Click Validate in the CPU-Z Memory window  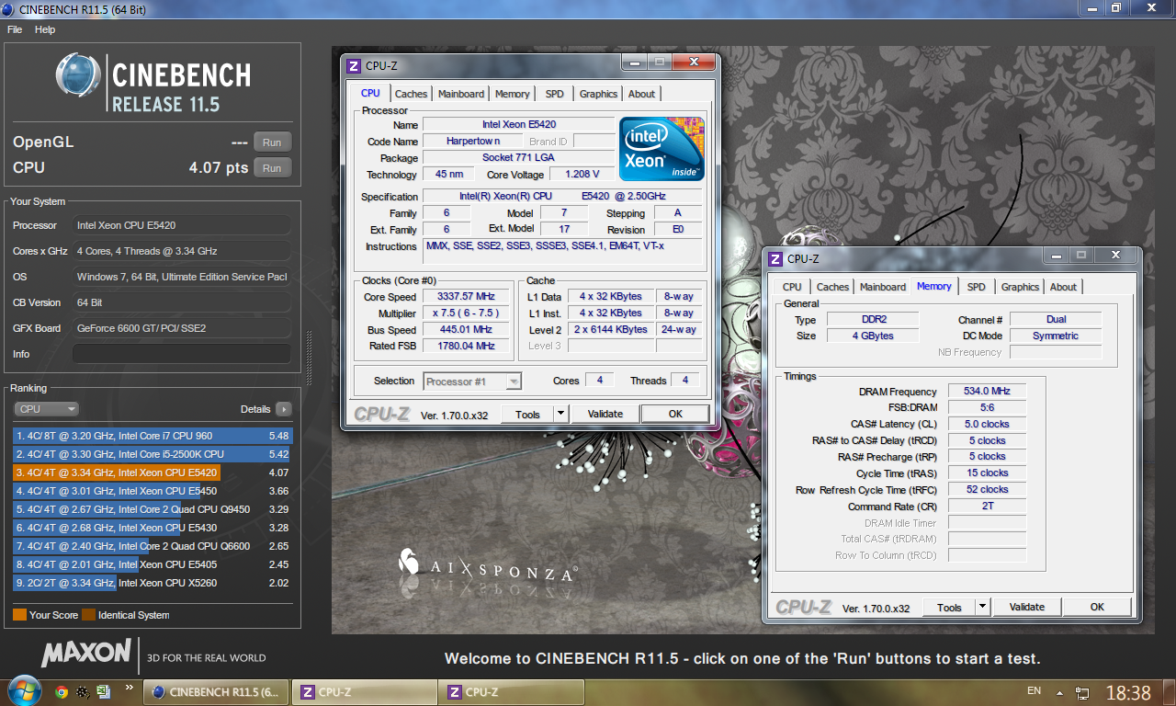pyautogui.click(x=1026, y=608)
